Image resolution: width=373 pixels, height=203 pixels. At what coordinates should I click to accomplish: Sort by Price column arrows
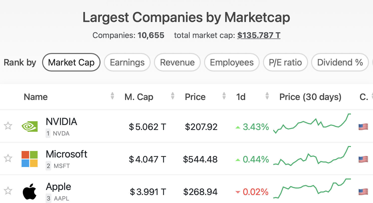click(224, 96)
